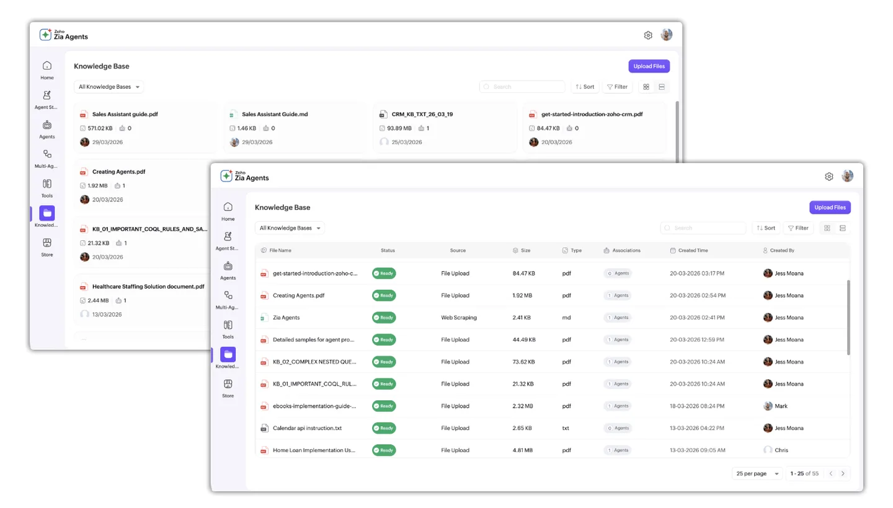Open Agent Studio in the back window sidebar
Viewport: 893px width, 508px height.
tap(47, 99)
